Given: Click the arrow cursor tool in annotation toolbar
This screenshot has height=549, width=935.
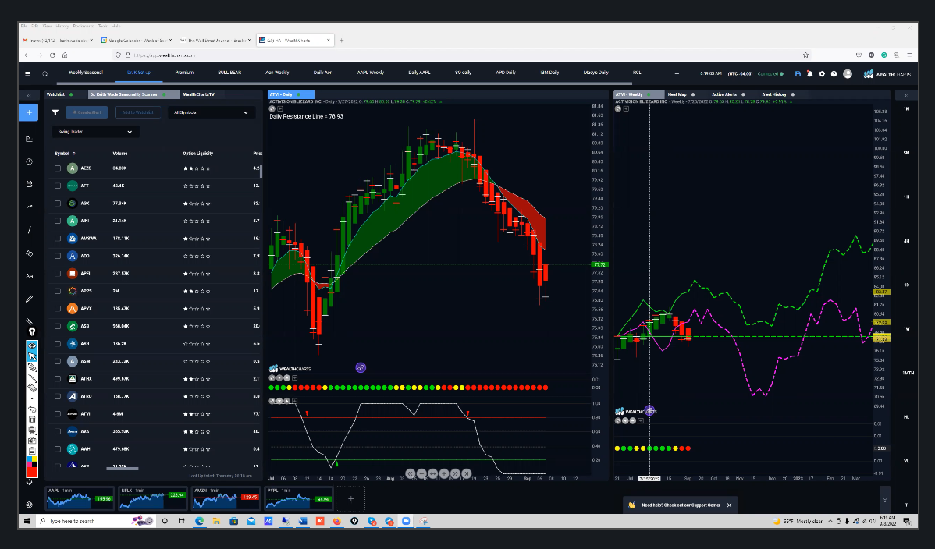Looking at the screenshot, I should (32, 356).
